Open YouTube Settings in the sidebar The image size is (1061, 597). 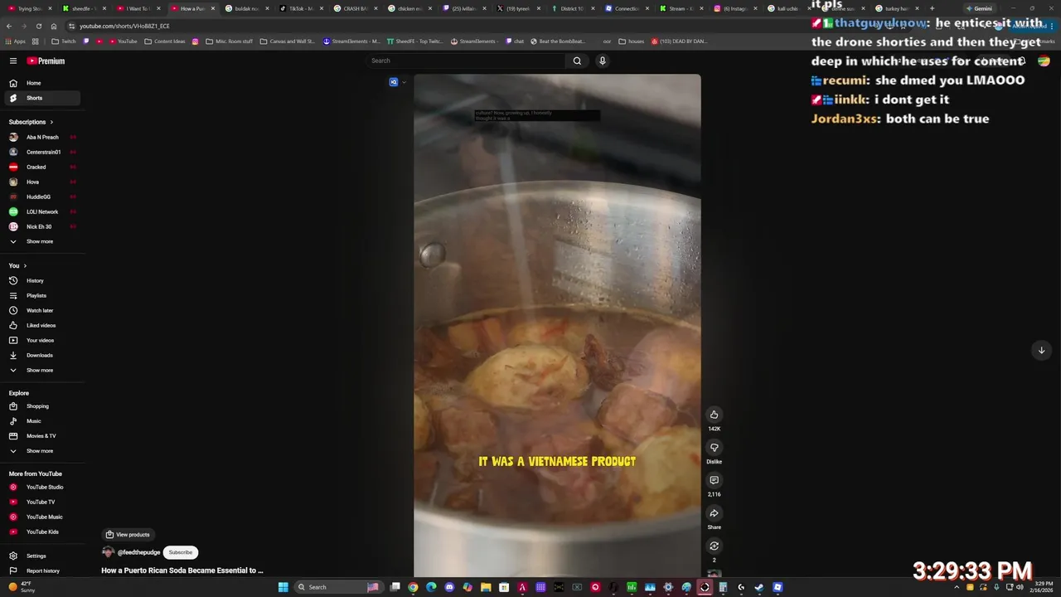41,556
